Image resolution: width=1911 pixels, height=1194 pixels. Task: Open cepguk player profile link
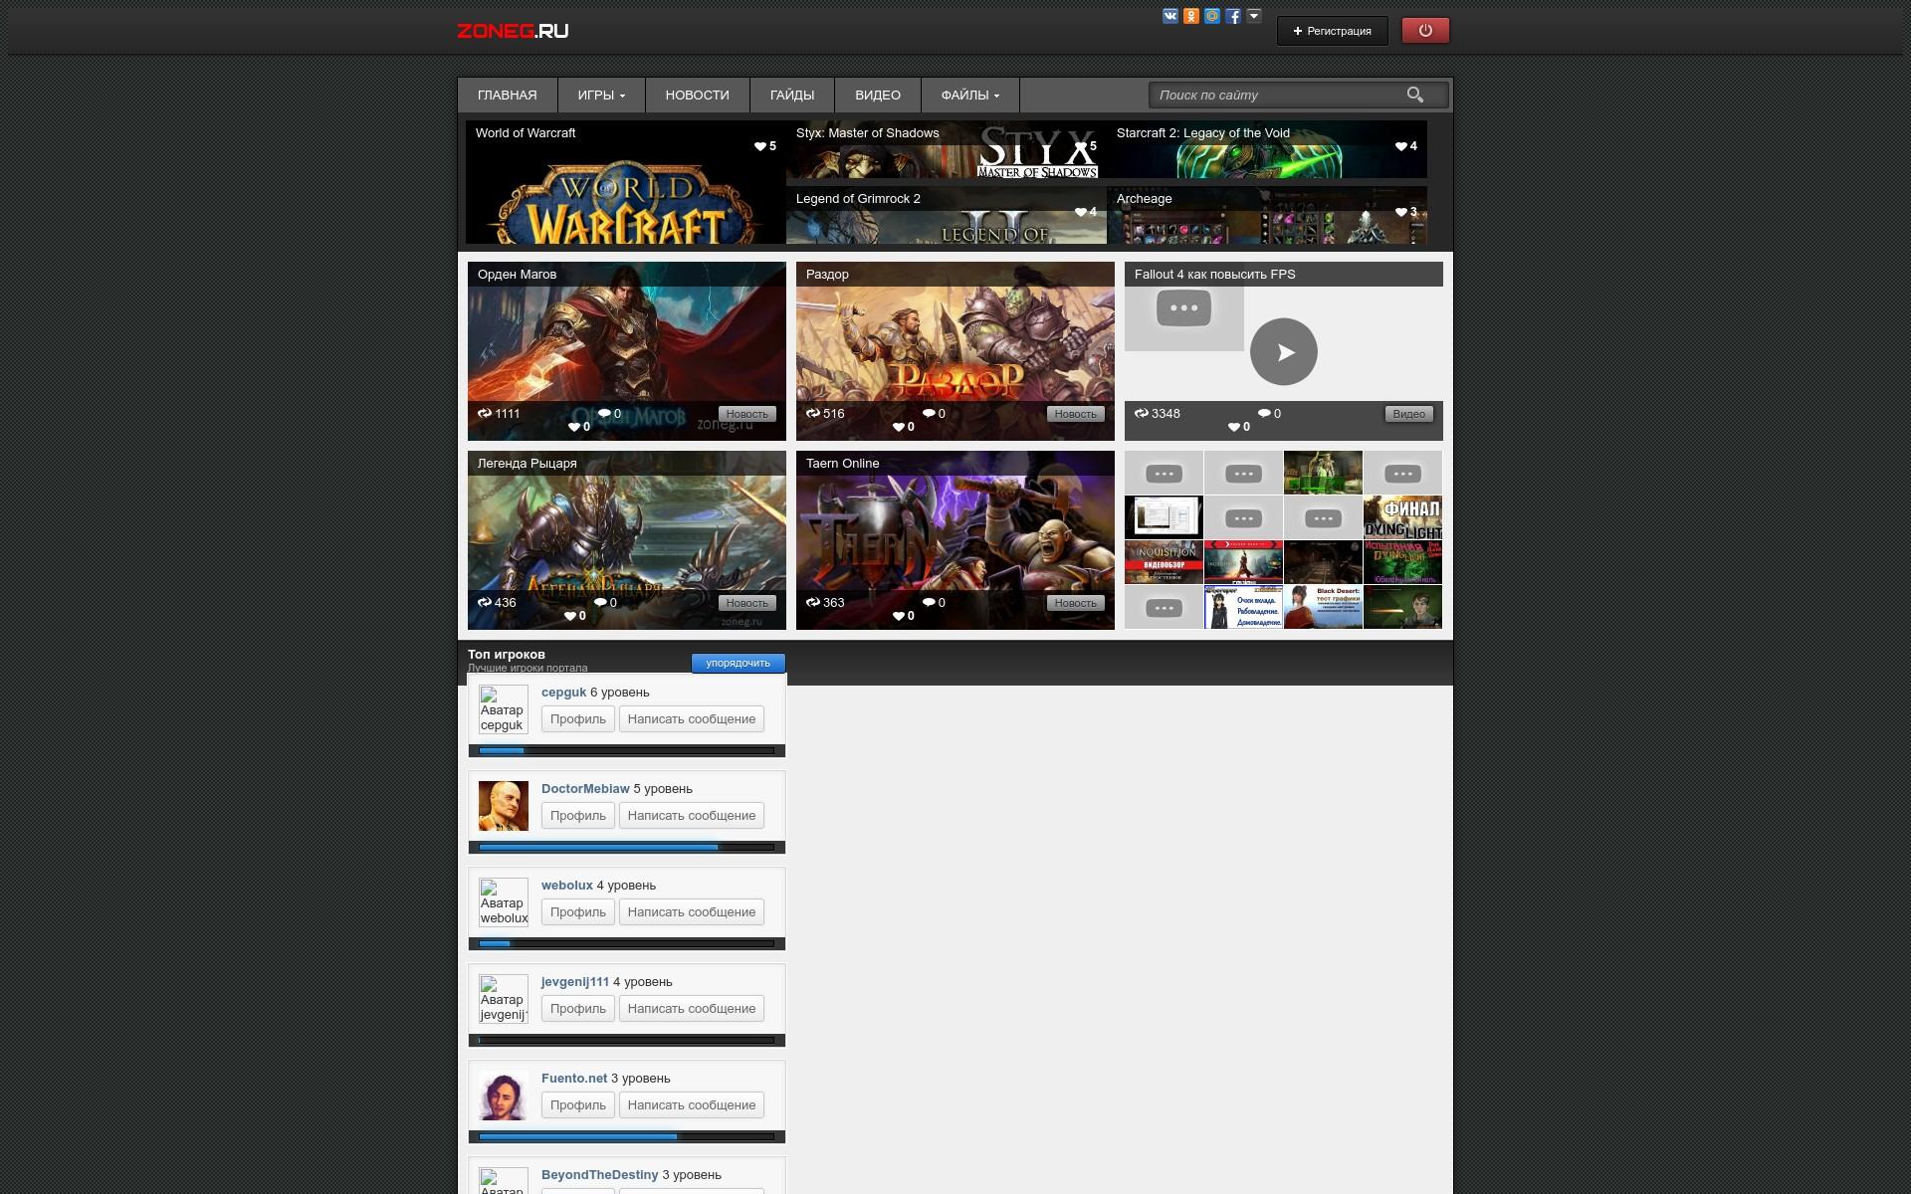click(x=563, y=693)
